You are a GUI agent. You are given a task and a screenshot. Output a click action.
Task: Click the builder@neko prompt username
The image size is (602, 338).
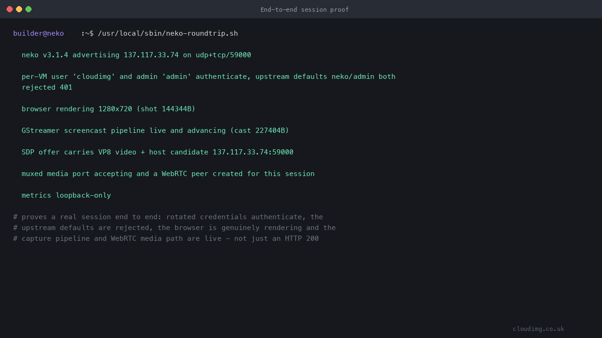click(x=39, y=33)
